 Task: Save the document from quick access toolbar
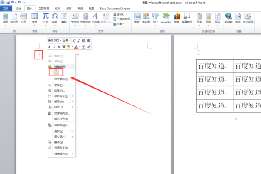pyautogui.click(x=8, y=3)
